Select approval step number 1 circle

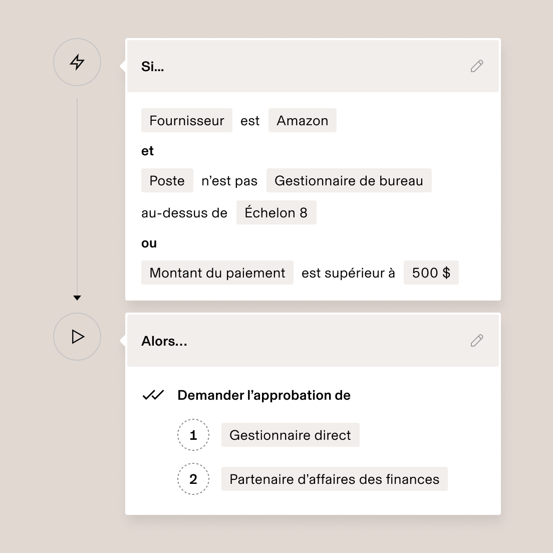coord(193,435)
